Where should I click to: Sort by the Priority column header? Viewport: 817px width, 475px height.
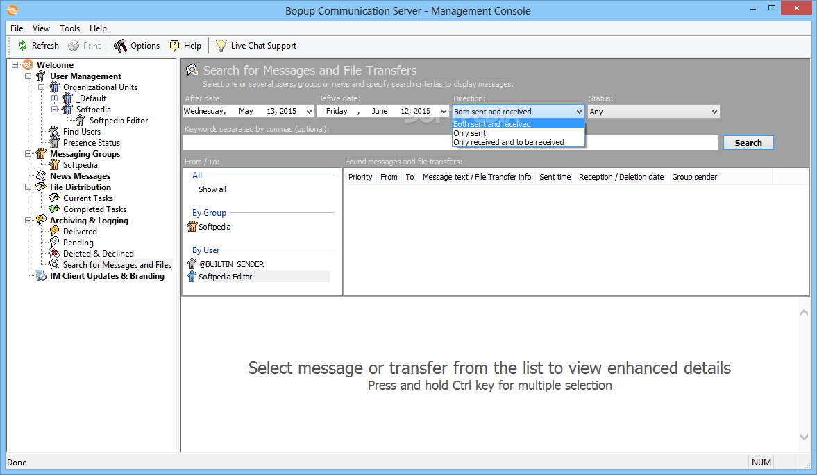click(360, 177)
